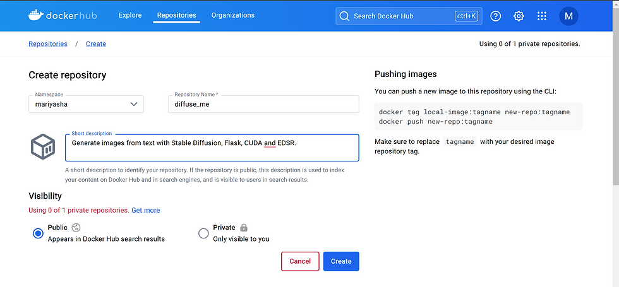Viewport: 619px width, 287px height.
Task: Click the Cancel button
Action: click(x=300, y=261)
